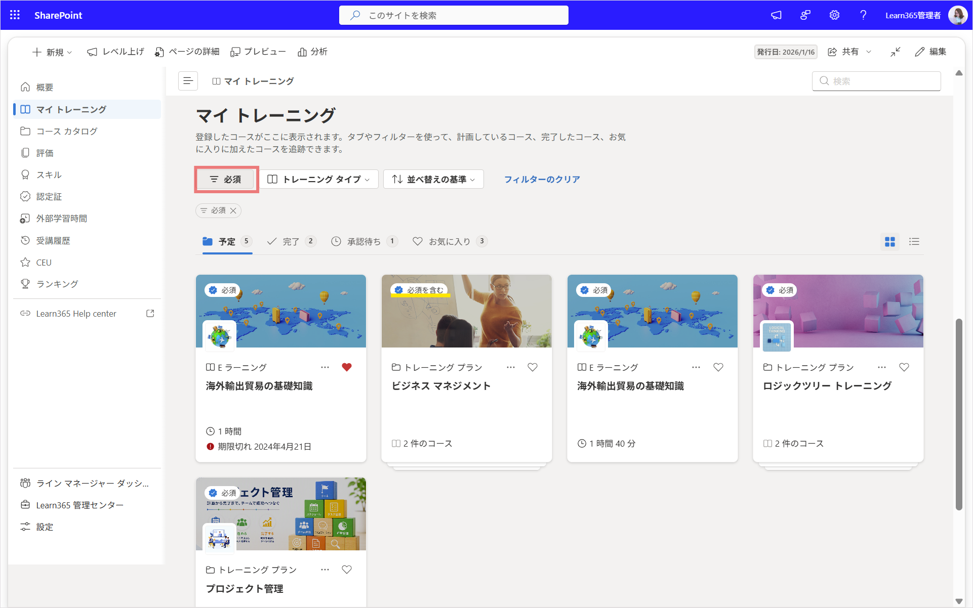The width and height of the screenshot is (973, 608).
Task: Click the scroll-down arrow of page scrollbar
Action: (x=958, y=601)
